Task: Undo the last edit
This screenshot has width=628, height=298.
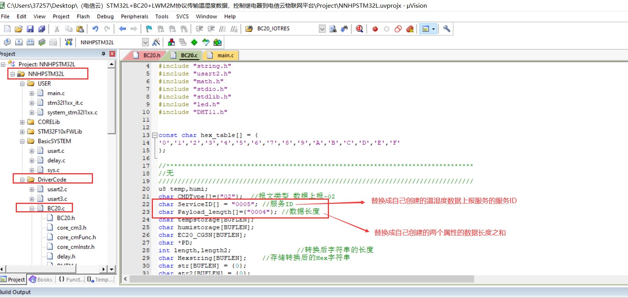Action: point(95,29)
